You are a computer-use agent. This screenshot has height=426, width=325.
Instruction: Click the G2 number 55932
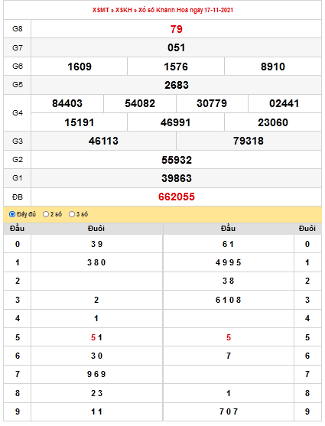click(177, 160)
